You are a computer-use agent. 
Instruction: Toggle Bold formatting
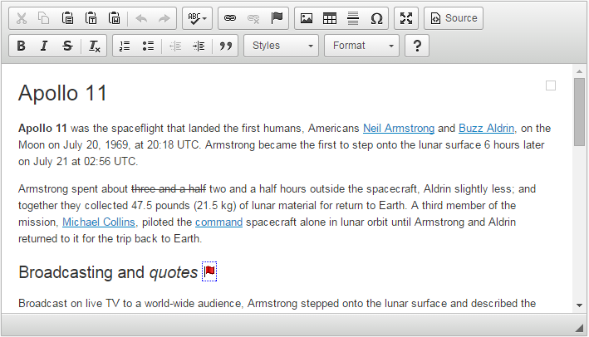pos(22,46)
